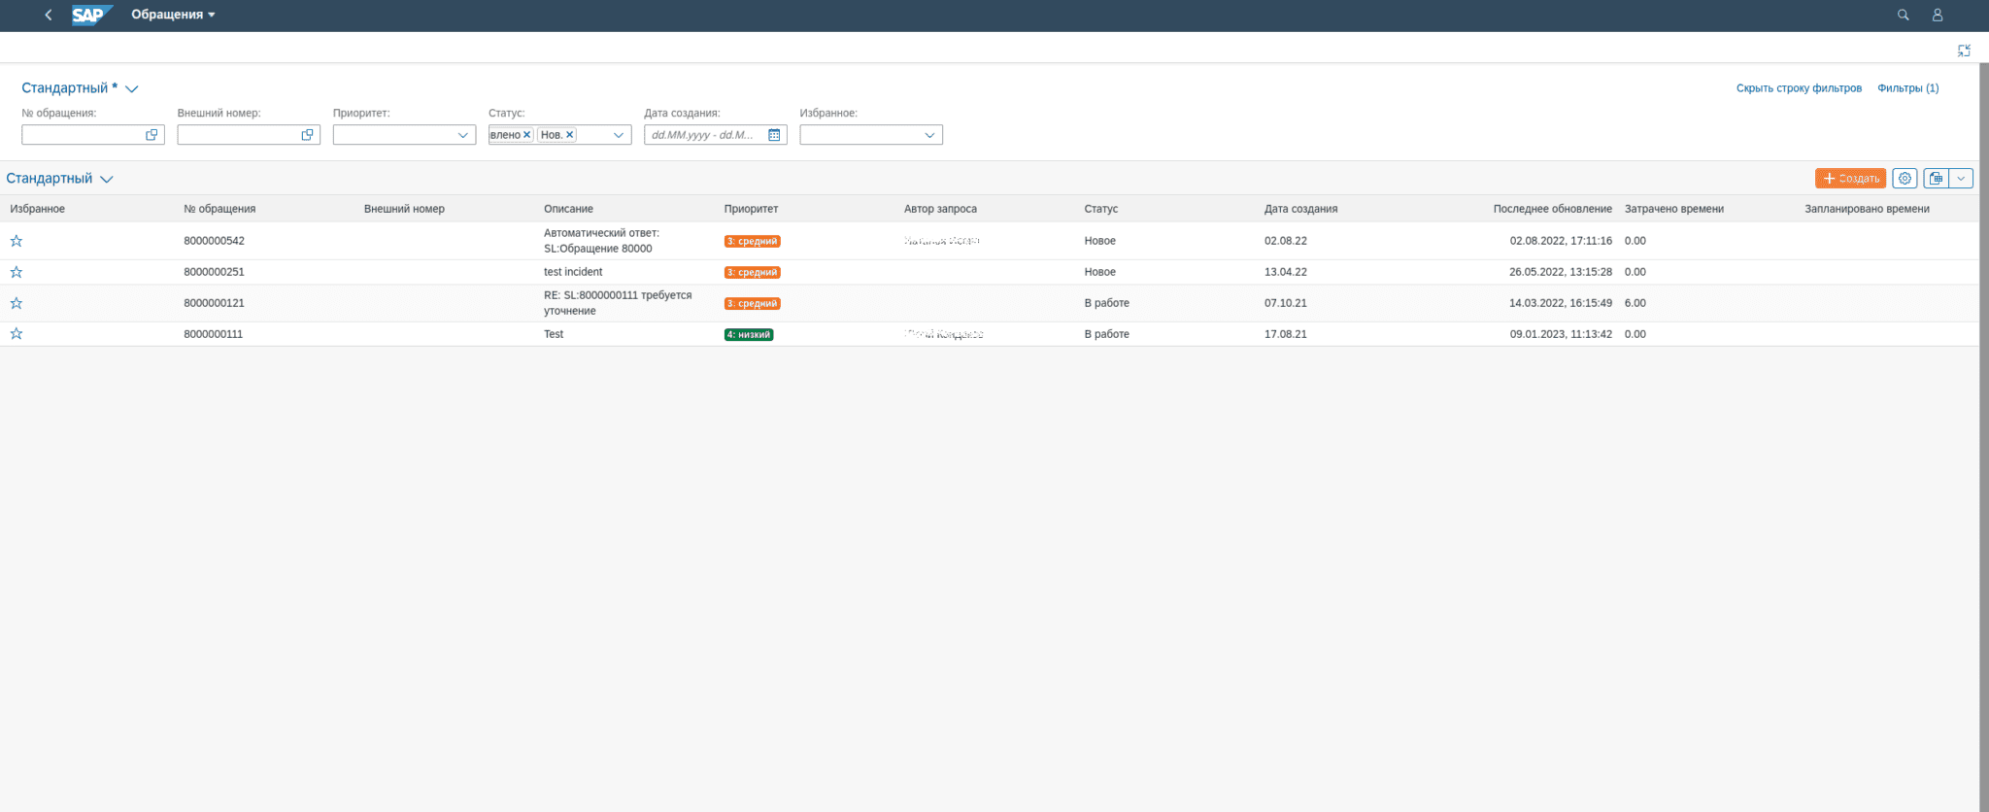
Task: Star the test incident row 8000000251
Action: [x=17, y=272]
